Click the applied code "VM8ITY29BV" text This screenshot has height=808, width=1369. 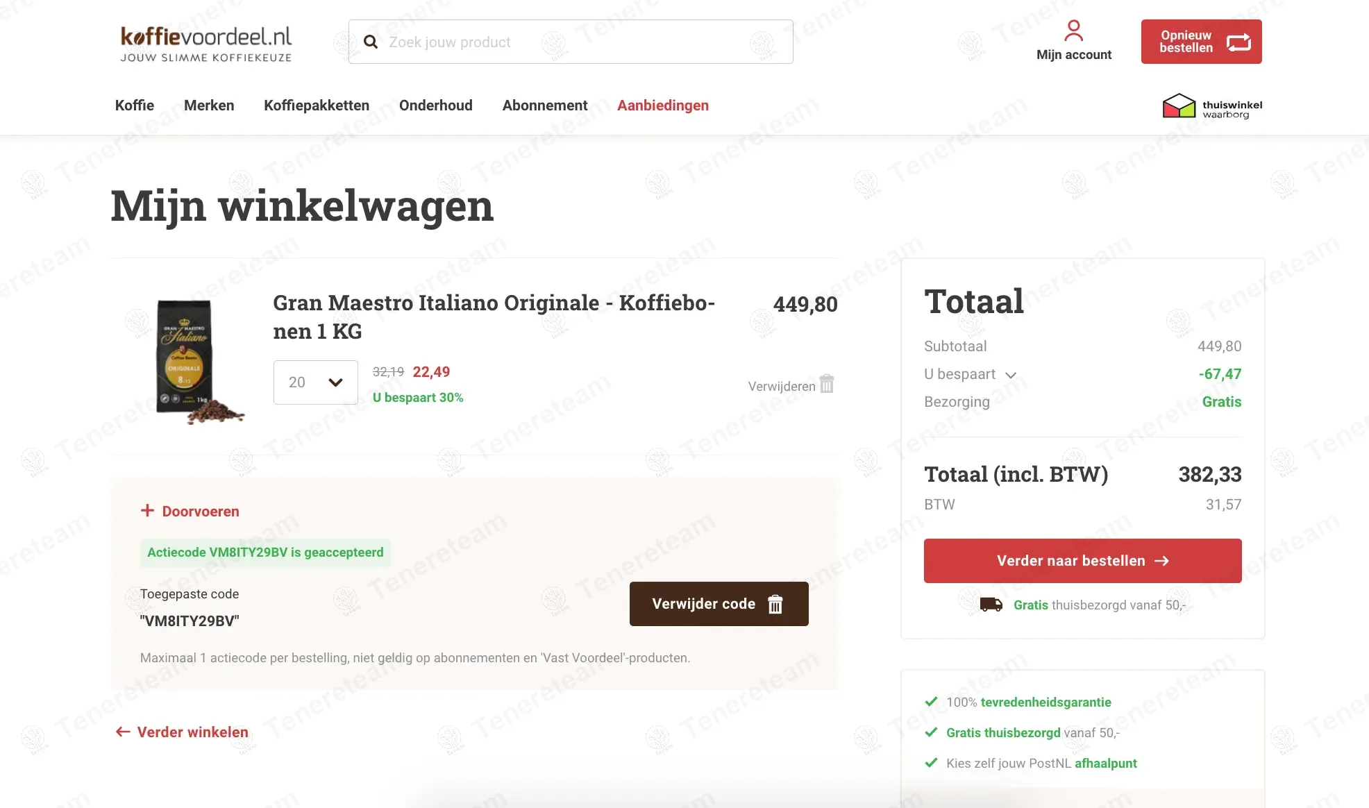pyautogui.click(x=190, y=621)
